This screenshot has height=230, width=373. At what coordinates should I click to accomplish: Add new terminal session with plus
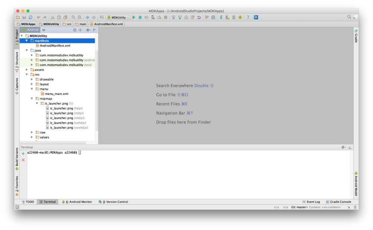(23, 154)
